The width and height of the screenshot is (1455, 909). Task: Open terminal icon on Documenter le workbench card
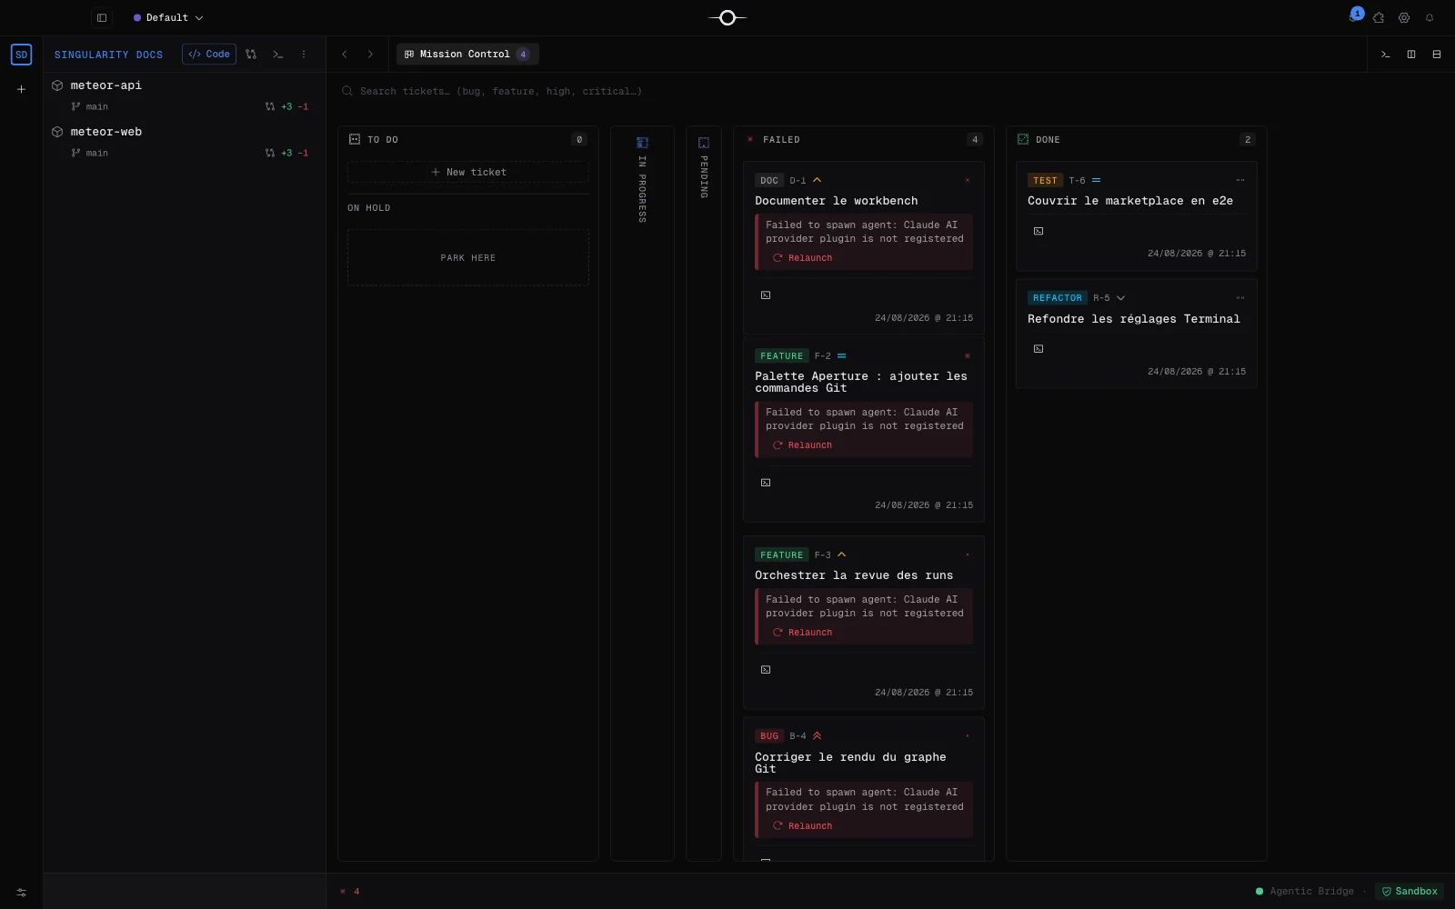point(766,295)
